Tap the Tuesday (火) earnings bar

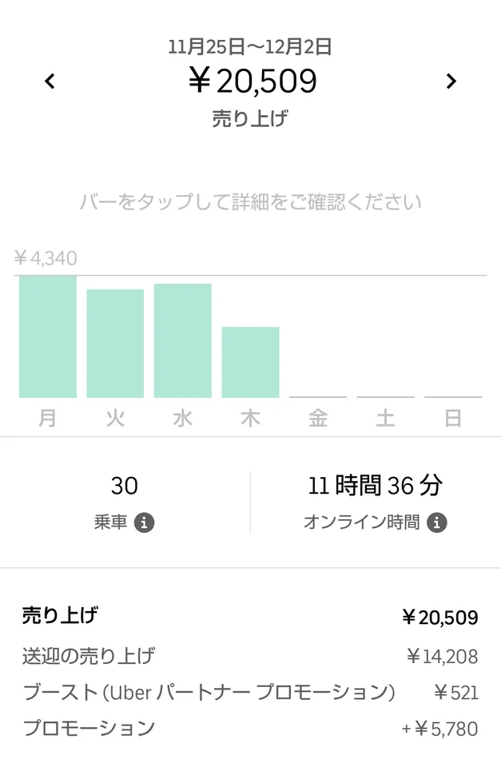(115, 343)
